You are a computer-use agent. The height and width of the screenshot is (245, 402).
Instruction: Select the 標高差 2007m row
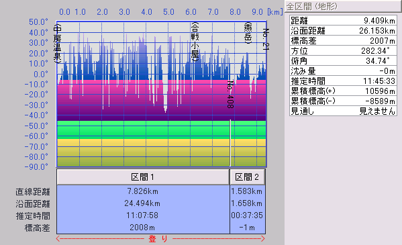343,40
